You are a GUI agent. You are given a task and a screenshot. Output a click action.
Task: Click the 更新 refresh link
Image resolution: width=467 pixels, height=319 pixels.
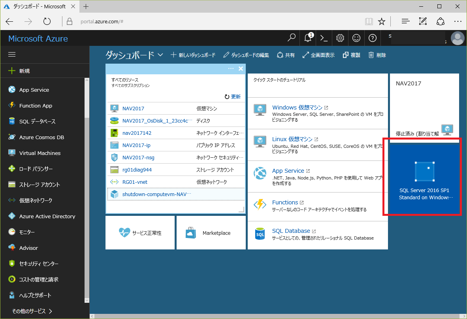(x=232, y=96)
